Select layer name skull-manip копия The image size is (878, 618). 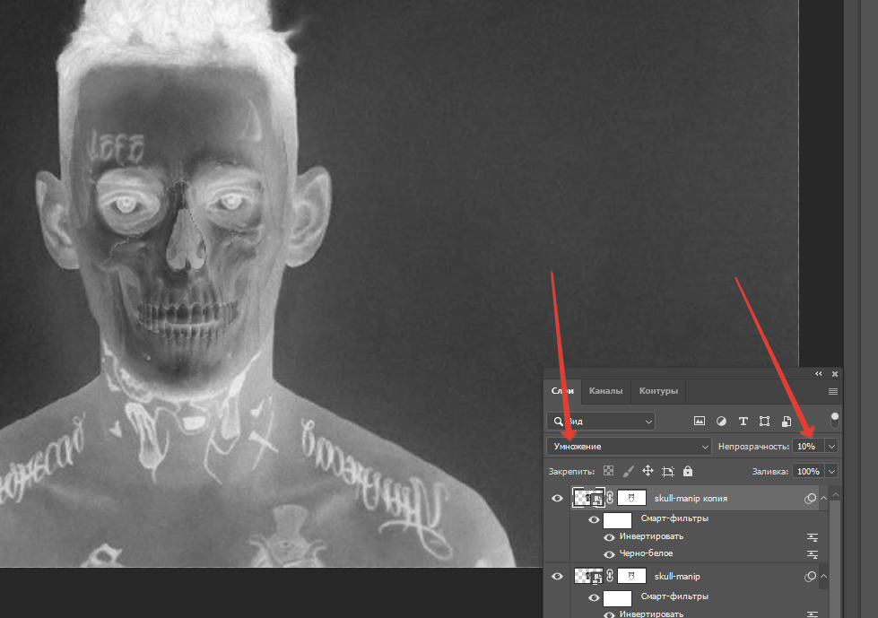coord(691,498)
